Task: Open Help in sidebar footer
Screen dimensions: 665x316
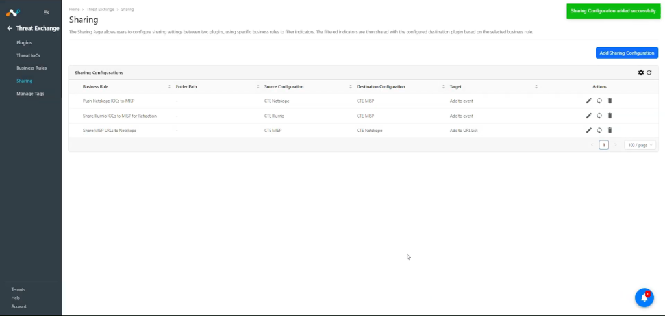Action: coord(16,298)
